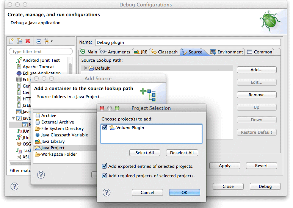The image size is (293, 208).
Task: Toggle the VolumePlugin project checkbox
Action: 105,128
